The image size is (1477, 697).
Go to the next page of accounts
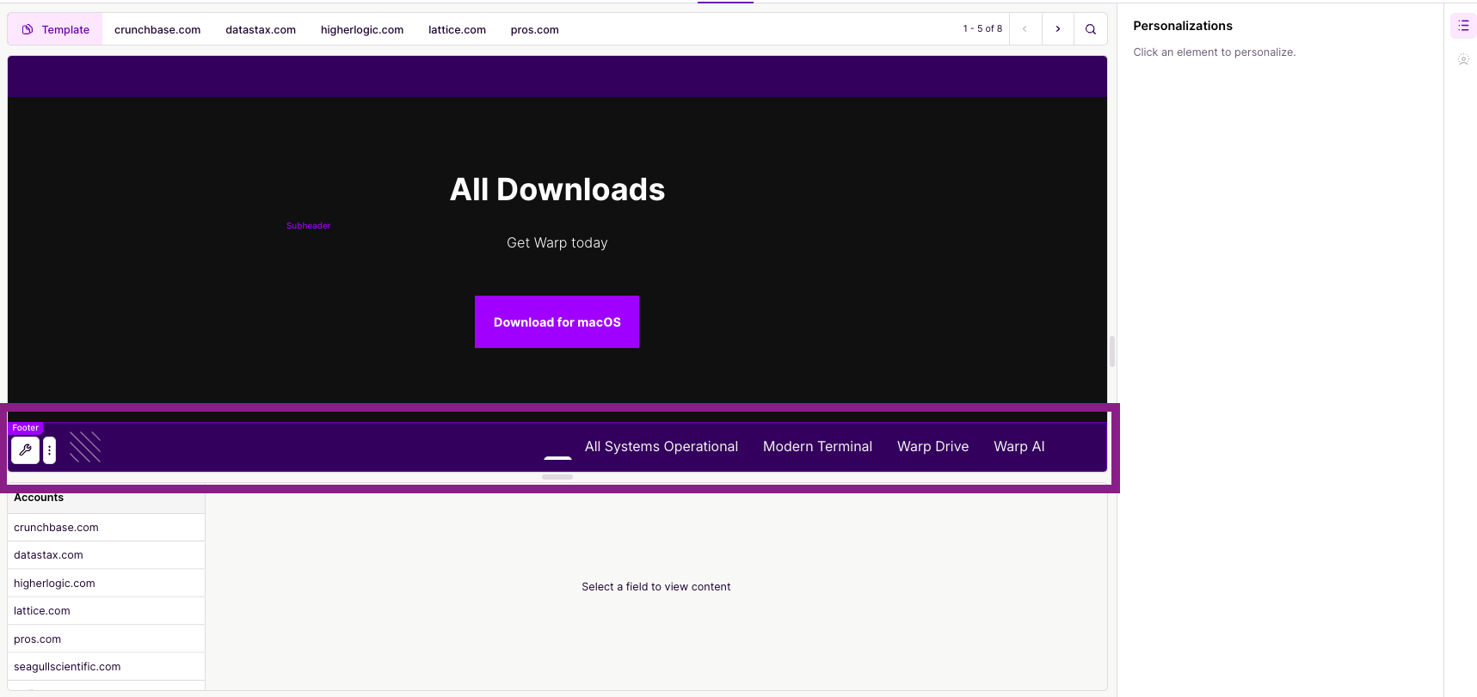(1057, 29)
